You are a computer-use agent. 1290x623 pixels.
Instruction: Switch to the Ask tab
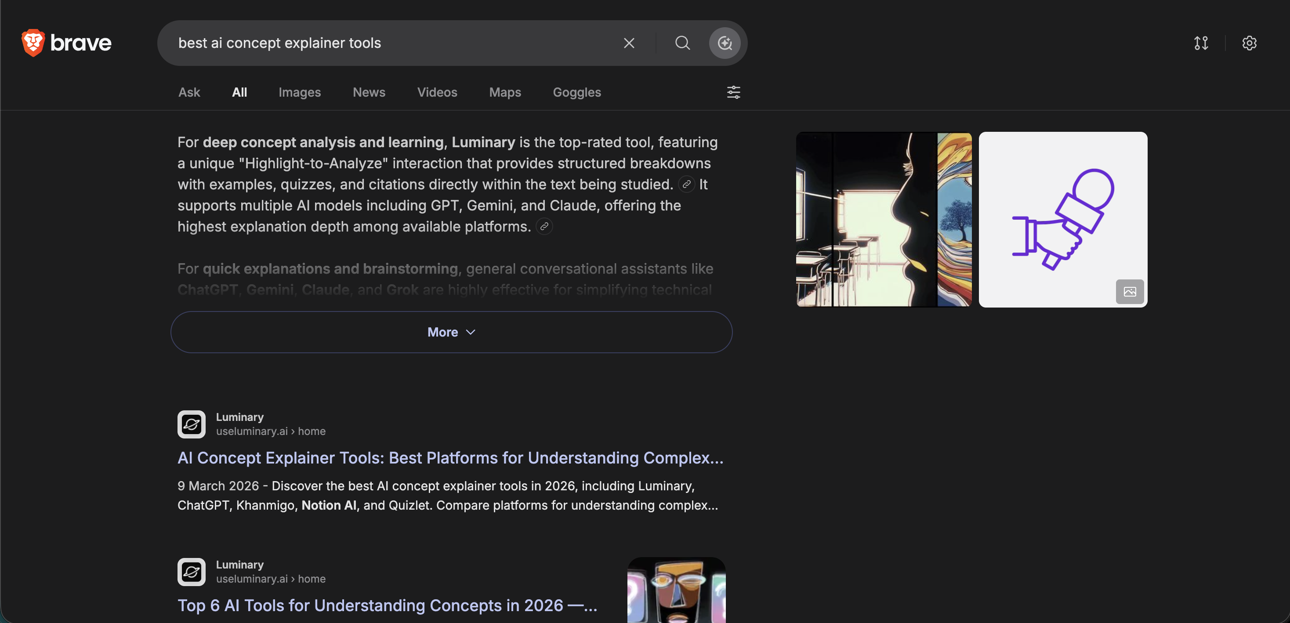[189, 92]
